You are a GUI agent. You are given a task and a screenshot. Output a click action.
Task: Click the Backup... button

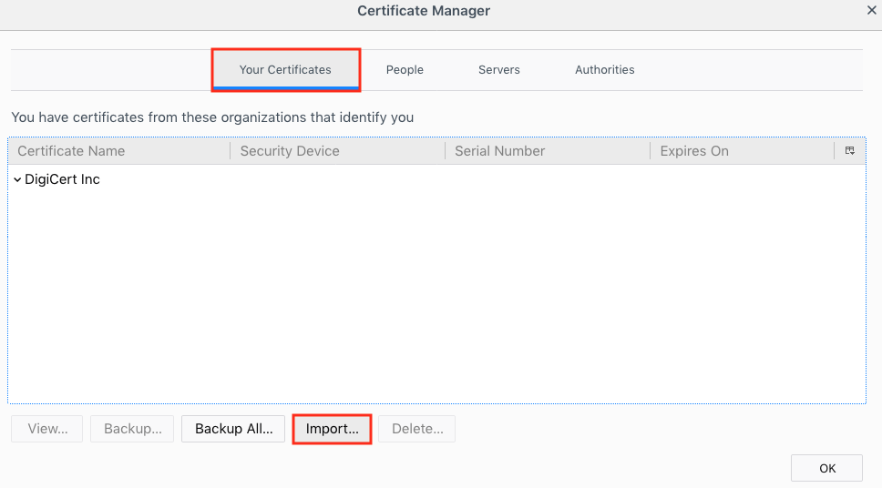132,429
